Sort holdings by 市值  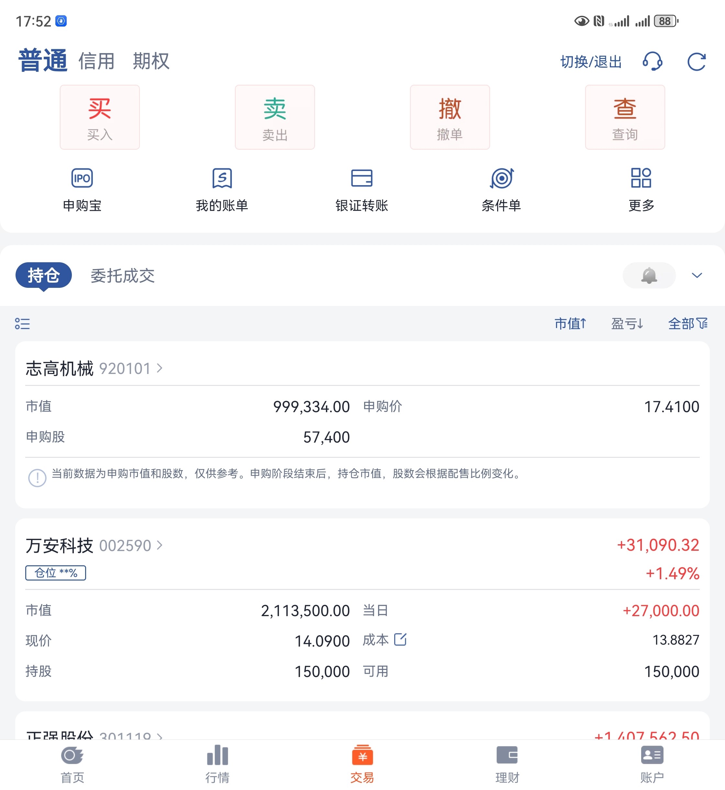570,323
